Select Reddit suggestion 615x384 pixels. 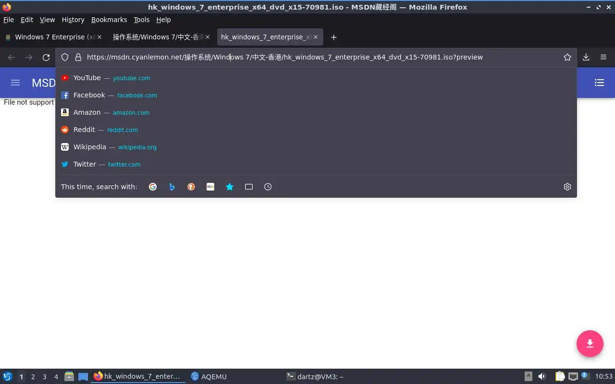316,130
